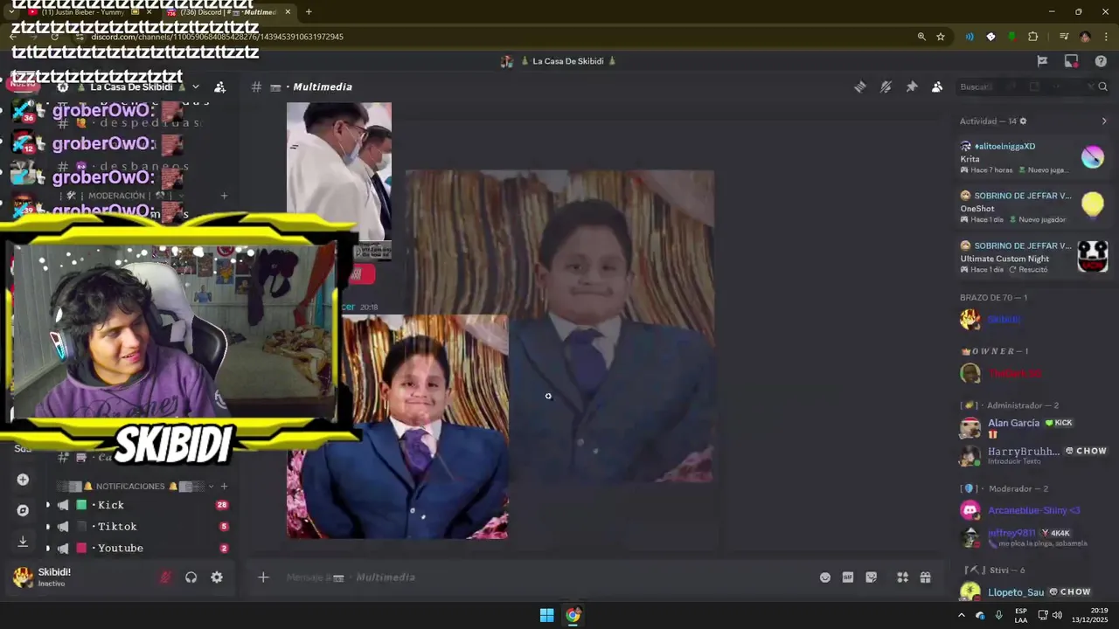This screenshot has width=1119, height=629.
Task: Open taskbar clock showing 20:19
Action: coord(1090,615)
